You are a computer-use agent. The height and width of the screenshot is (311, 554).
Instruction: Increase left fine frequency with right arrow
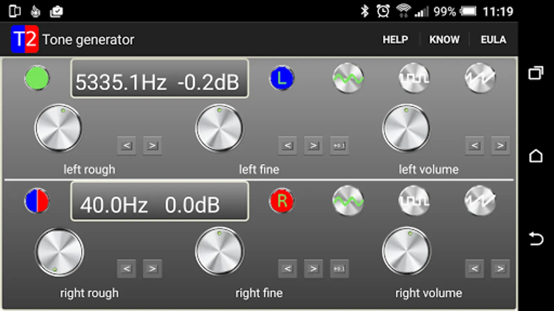313,146
